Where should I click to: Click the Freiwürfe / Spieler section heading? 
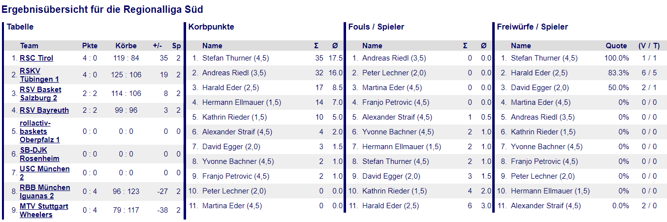(533, 27)
